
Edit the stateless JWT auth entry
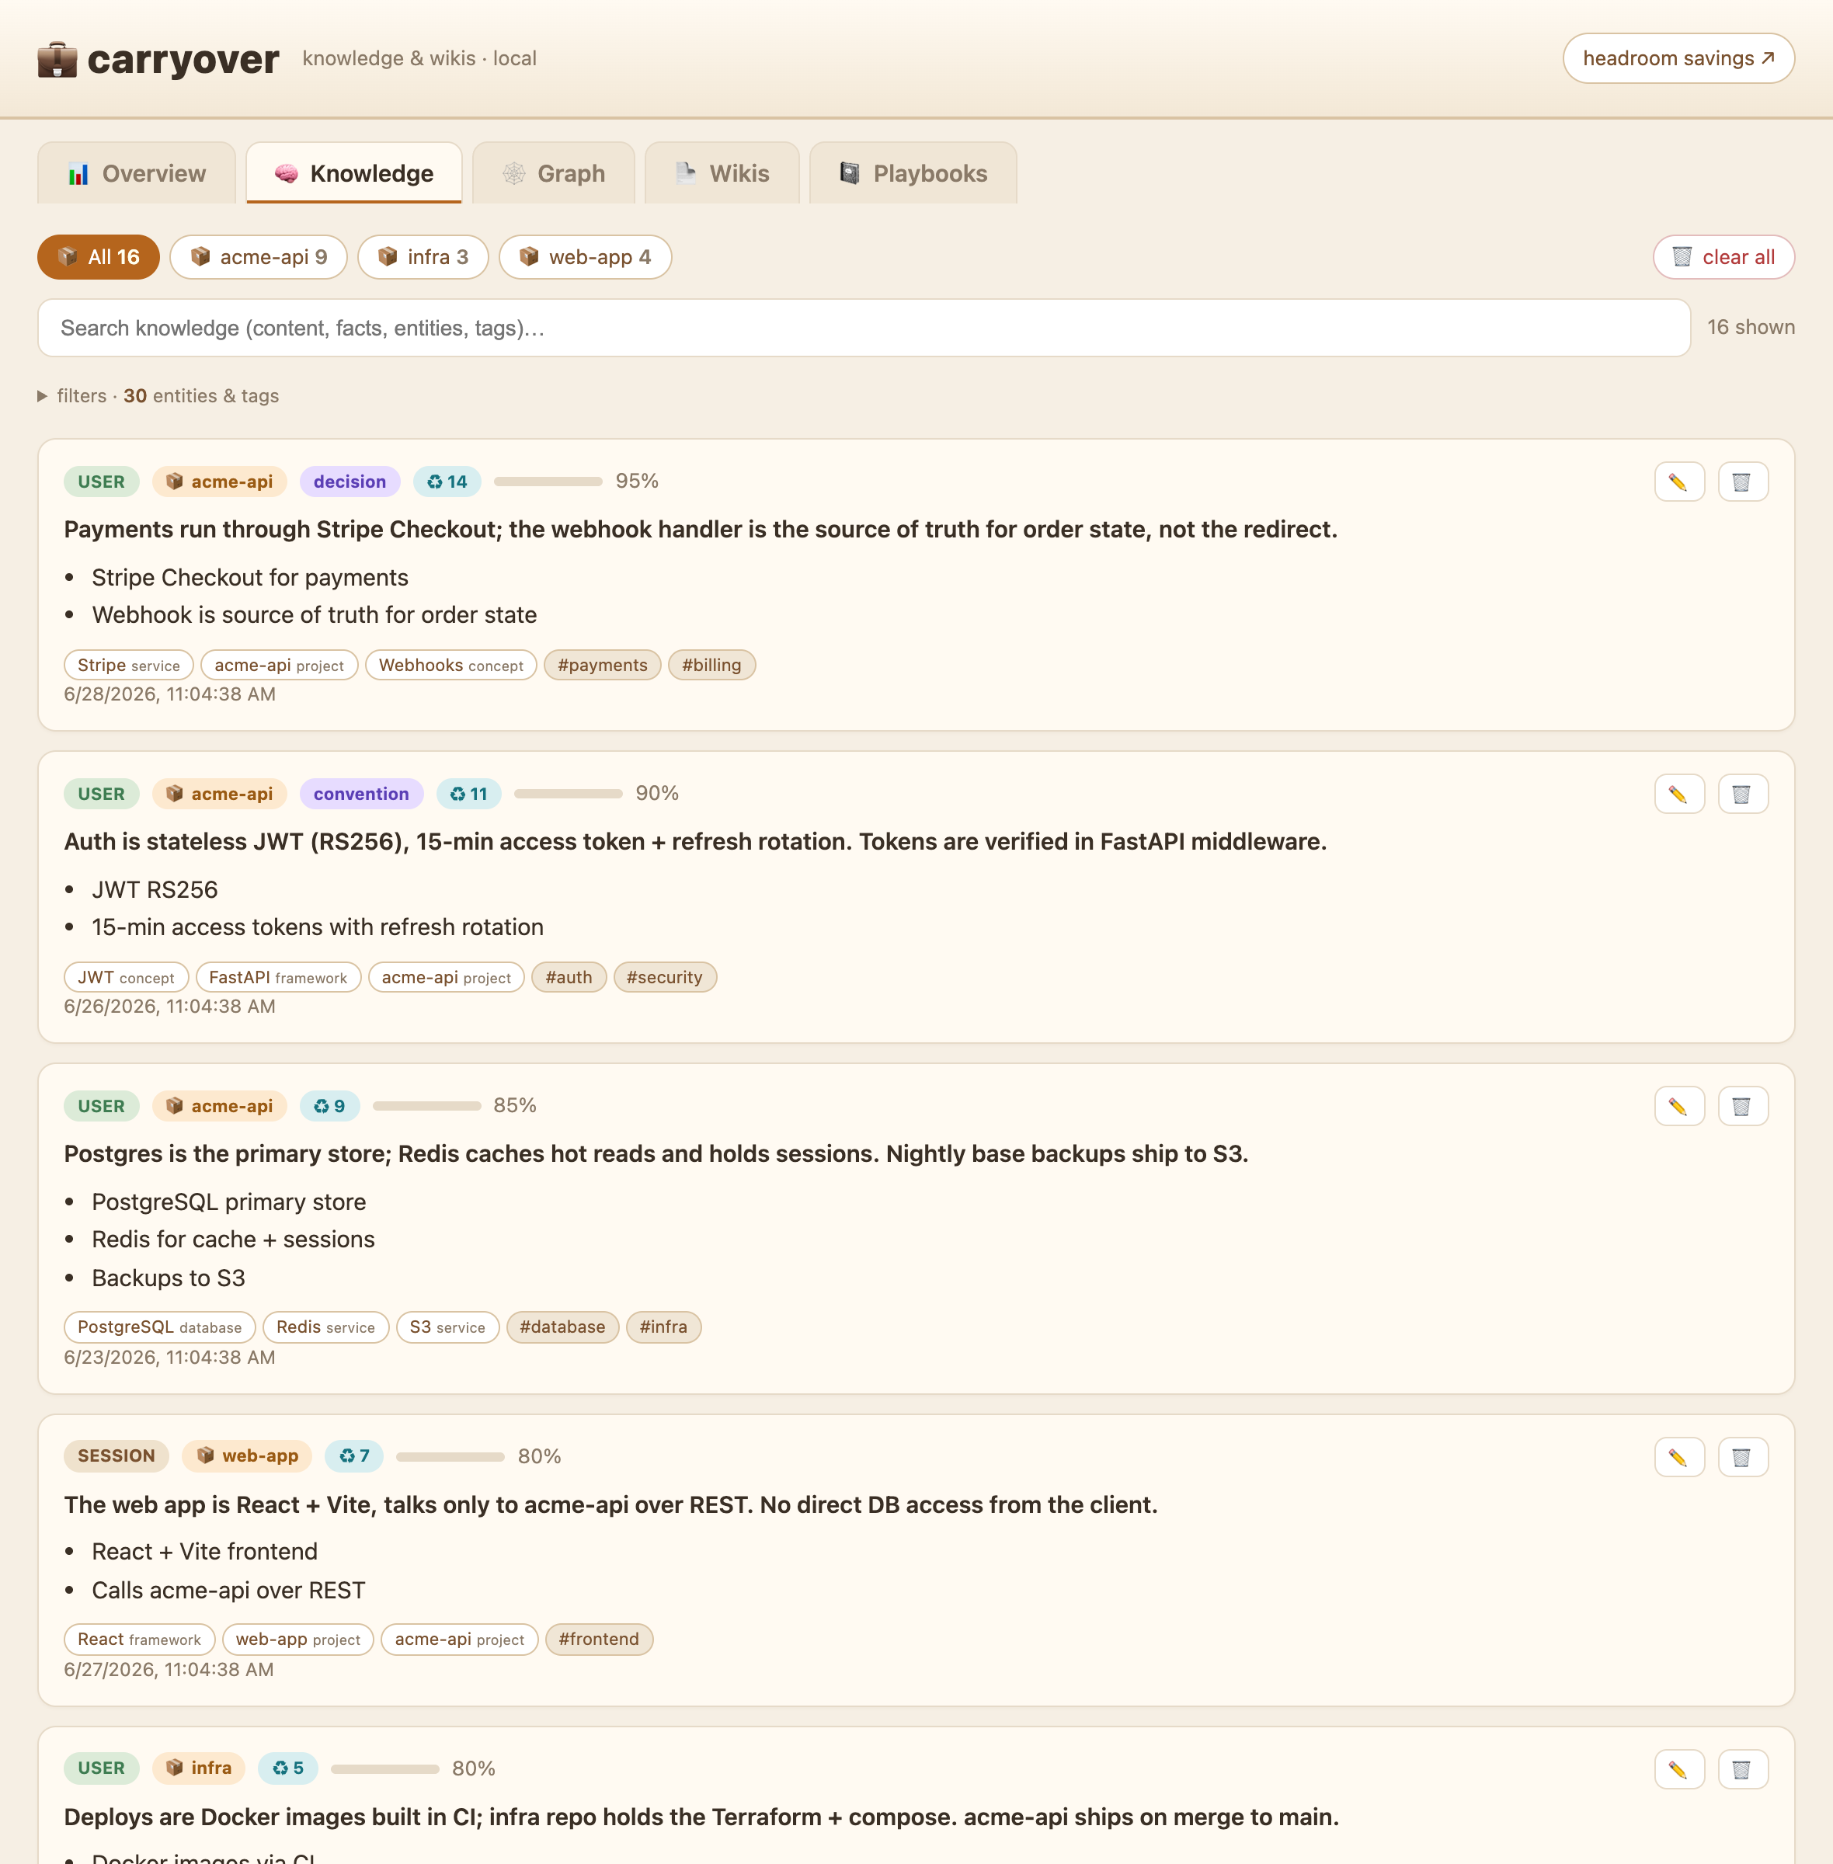point(1679,795)
